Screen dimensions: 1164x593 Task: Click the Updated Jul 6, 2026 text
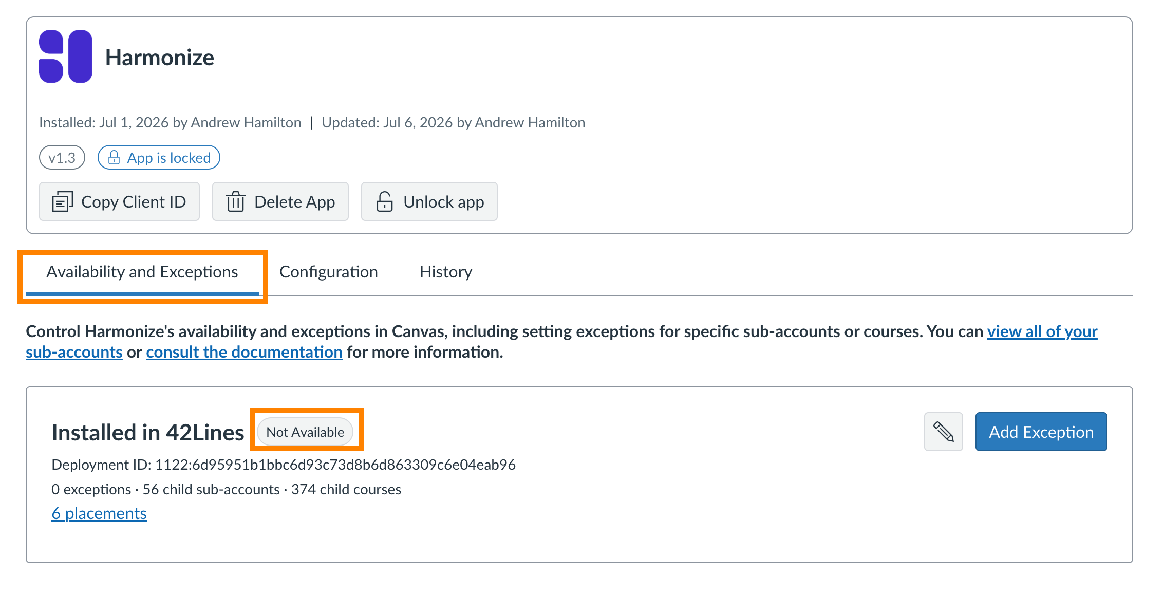click(x=454, y=122)
